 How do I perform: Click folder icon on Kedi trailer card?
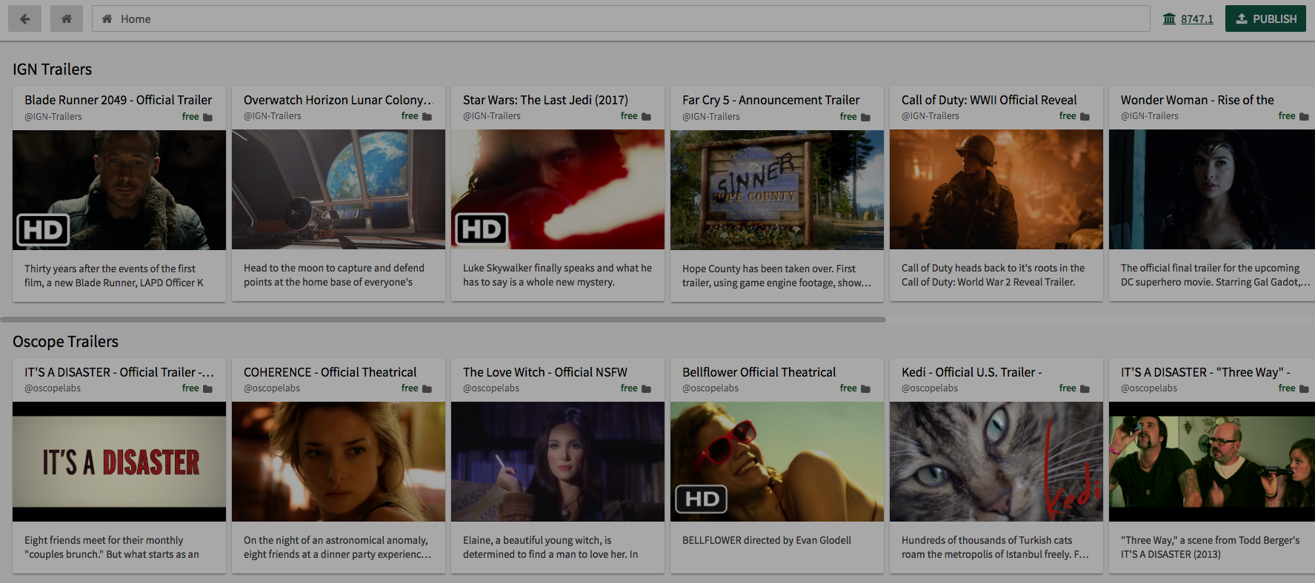[1085, 389]
